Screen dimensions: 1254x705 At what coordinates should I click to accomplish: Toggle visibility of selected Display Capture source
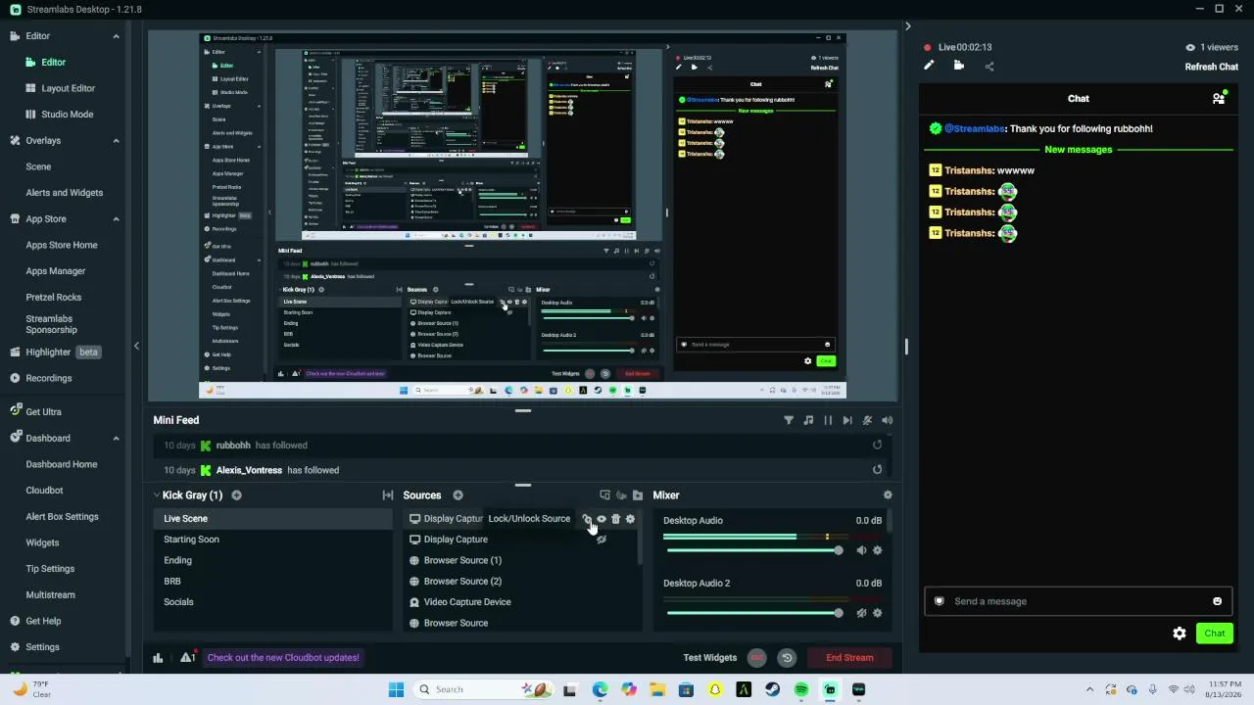602,519
